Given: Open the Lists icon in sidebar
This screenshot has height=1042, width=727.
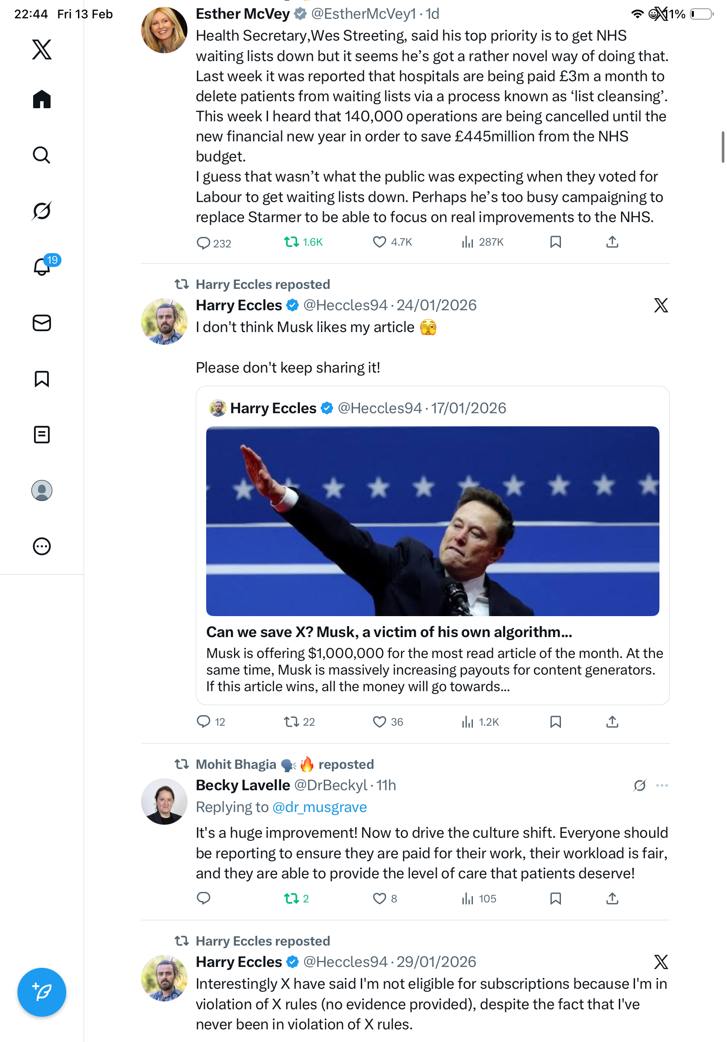Looking at the screenshot, I should coord(42,434).
